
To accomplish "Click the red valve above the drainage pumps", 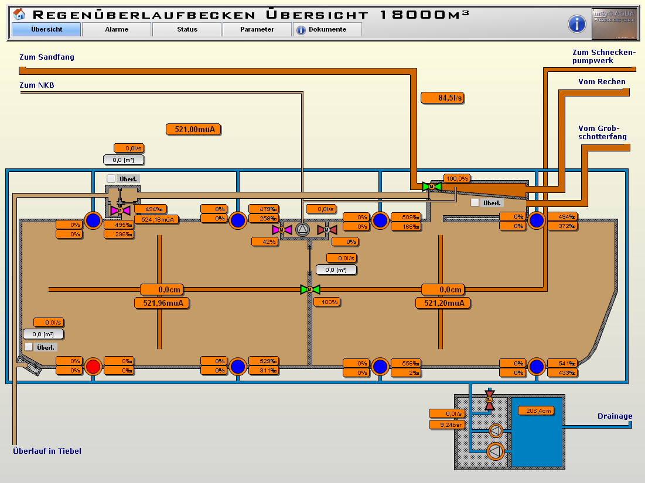I will pyautogui.click(x=490, y=399).
